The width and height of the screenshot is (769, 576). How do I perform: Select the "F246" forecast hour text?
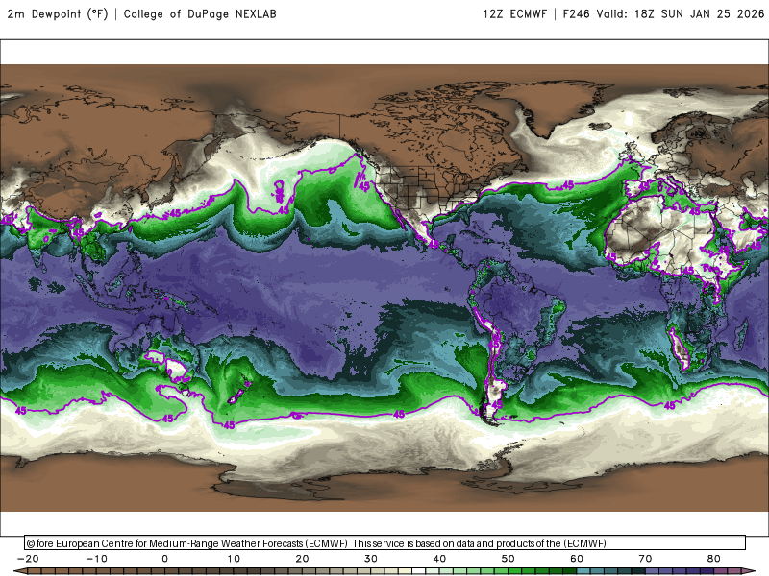(576, 13)
